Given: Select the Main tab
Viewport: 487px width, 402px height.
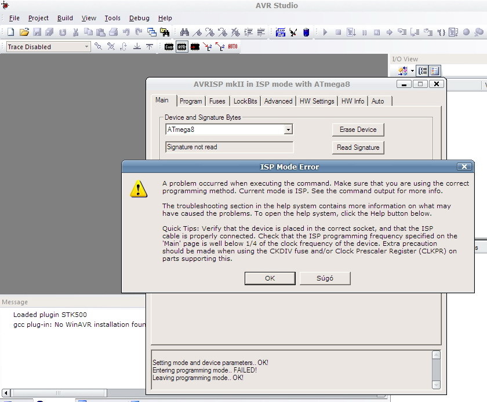Looking at the screenshot, I should [x=162, y=100].
